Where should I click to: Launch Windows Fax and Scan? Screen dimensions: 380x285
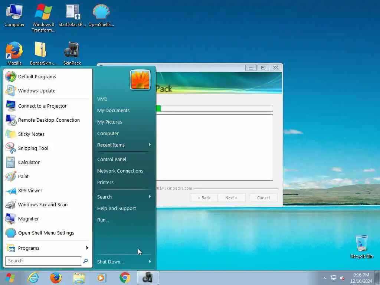[x=48, y=204]
